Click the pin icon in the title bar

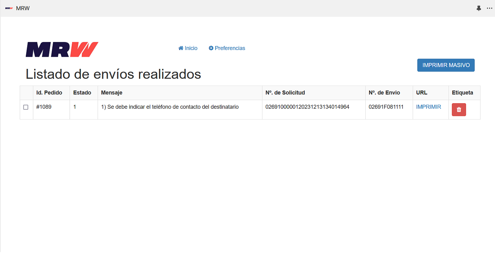point(479,8)
